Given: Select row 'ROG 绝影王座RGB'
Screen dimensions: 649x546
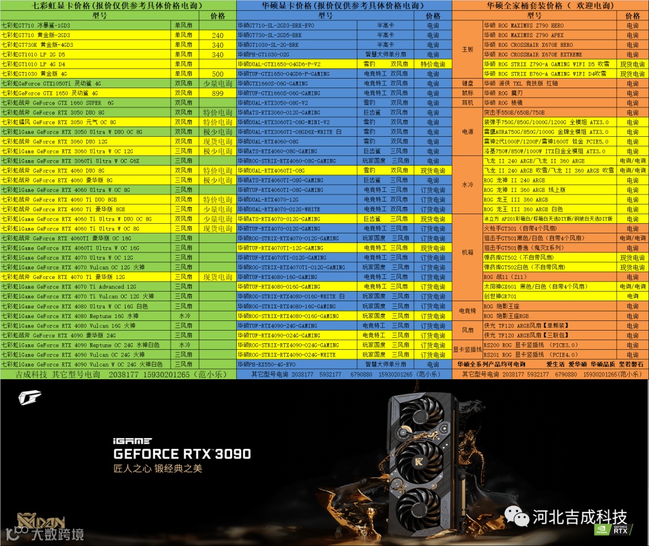Looking at the screenshot, I should point(566,316).
